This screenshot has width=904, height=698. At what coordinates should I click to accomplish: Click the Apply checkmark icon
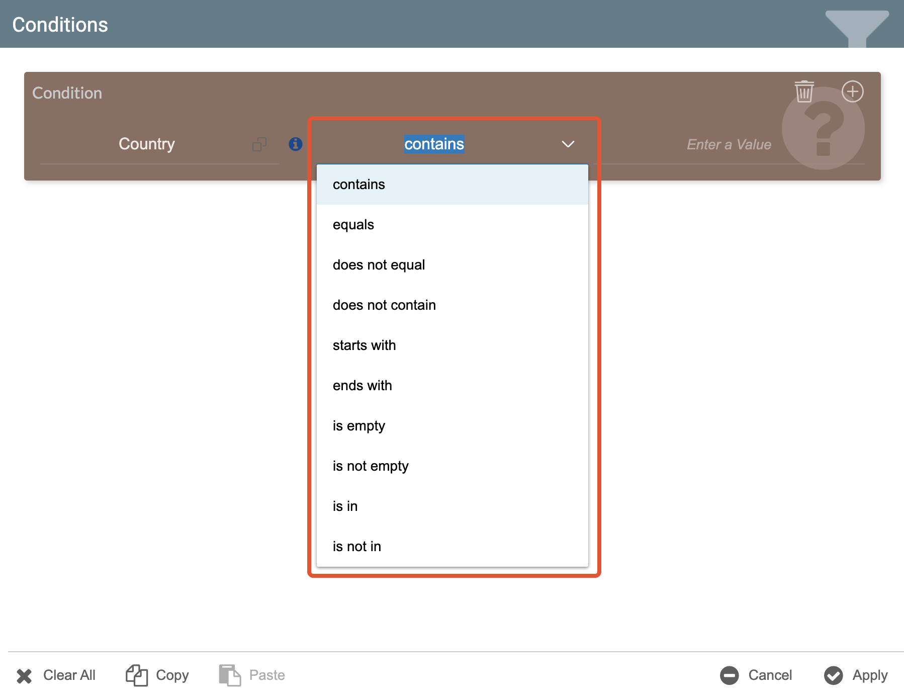(x=833, y=675)
